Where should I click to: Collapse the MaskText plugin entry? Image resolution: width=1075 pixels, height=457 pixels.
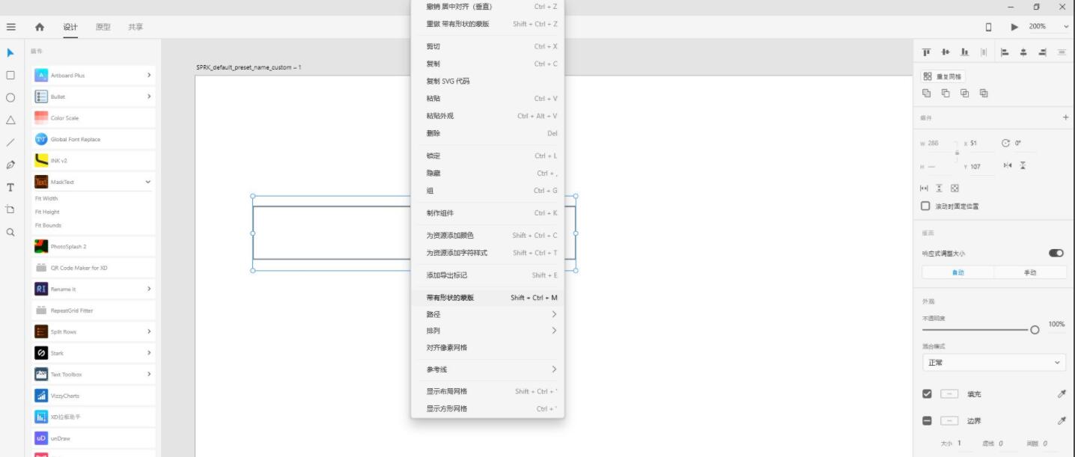click(x=147, y=181)
